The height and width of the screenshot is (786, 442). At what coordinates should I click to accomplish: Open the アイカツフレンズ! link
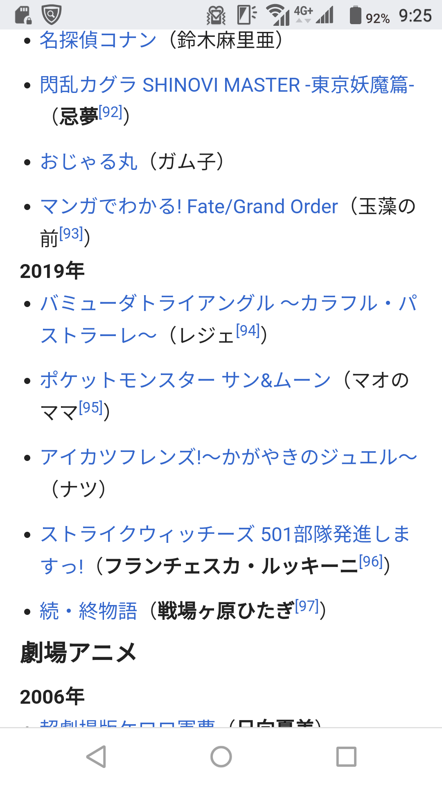[228, 457]
